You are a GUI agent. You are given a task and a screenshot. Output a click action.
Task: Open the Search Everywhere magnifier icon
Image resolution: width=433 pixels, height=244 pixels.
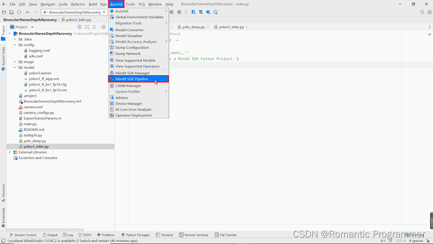click(x=422, y=12)
